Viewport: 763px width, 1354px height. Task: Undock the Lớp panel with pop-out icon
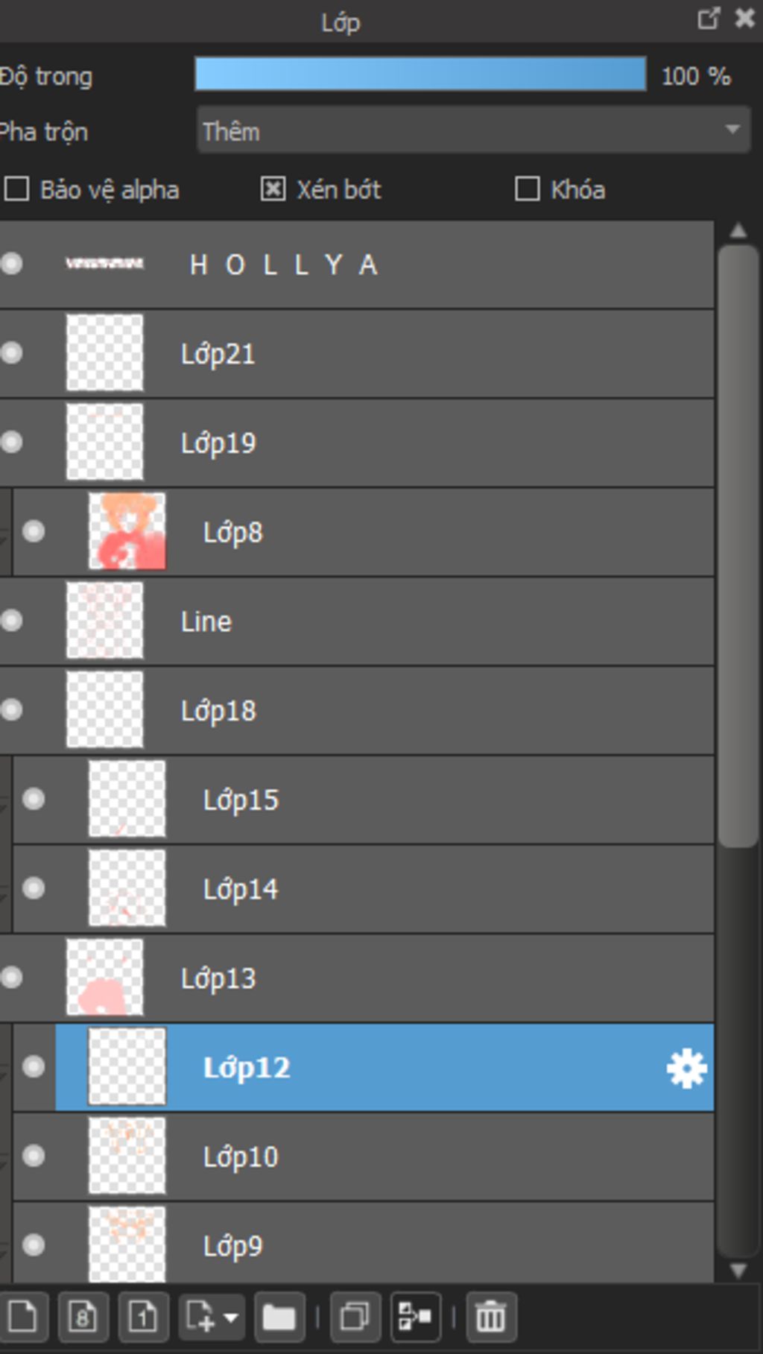coord(708,19)
